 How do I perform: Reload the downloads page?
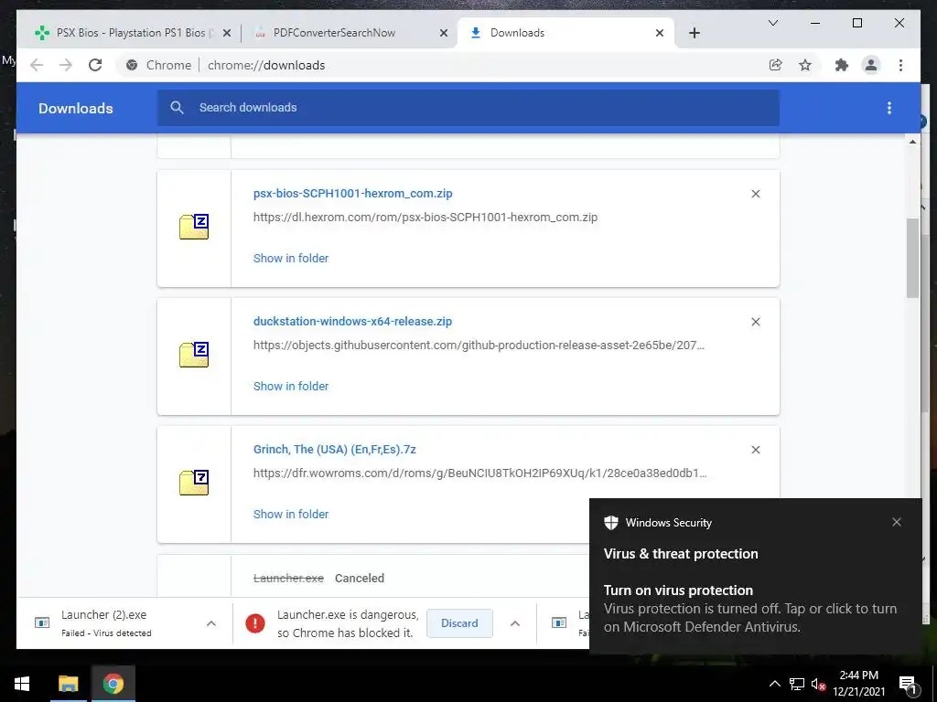tap(95, 65)
